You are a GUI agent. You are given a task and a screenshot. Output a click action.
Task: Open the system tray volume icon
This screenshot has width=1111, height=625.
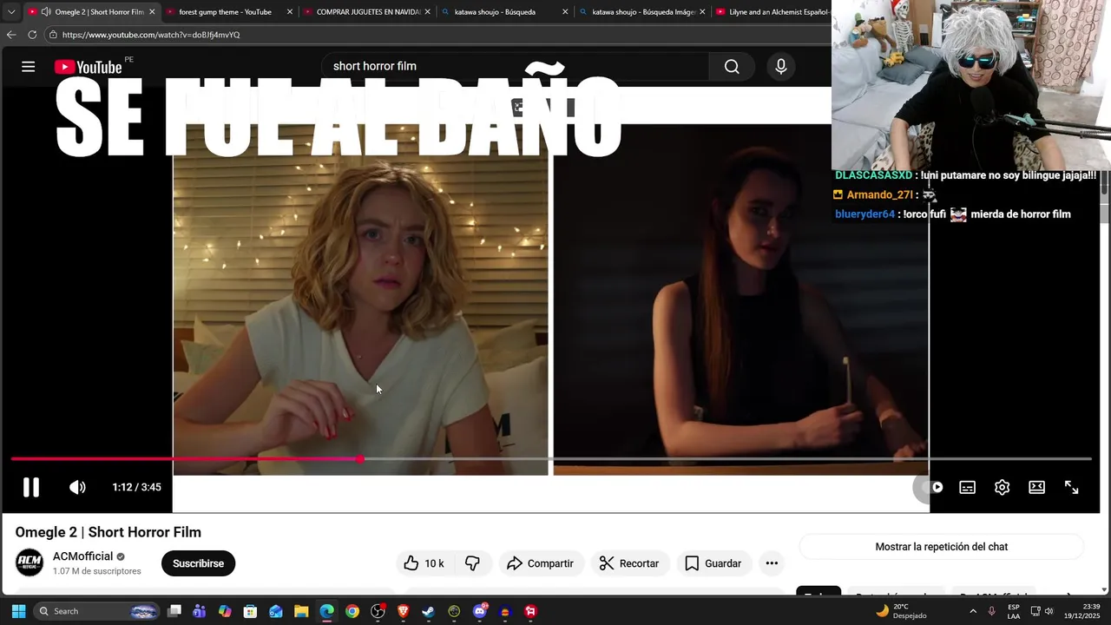(x=1049, y=611)
